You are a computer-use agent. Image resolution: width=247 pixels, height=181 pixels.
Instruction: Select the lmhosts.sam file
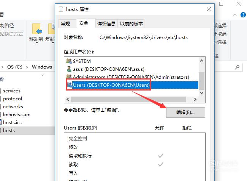tap(17, 115)
